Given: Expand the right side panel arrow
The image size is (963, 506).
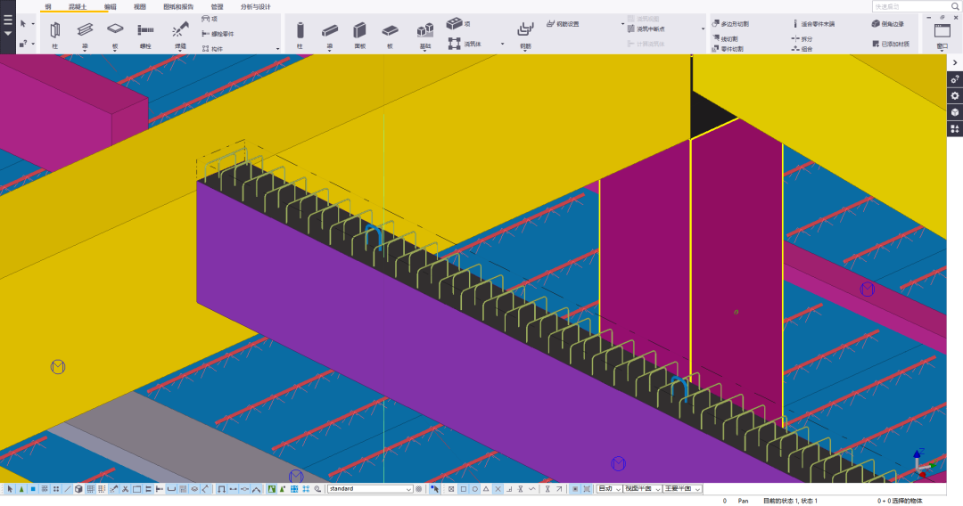Looking at the screenshot, I should coord(955,63).
